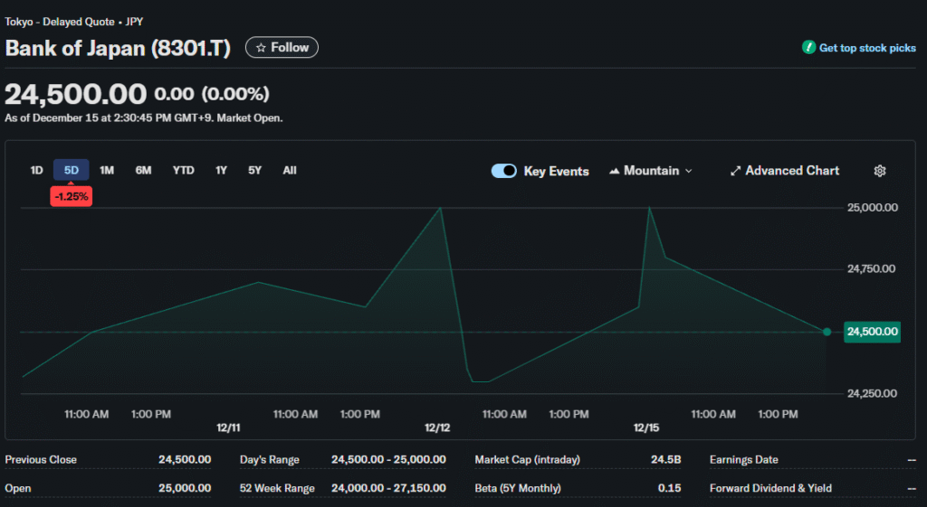Screen dimensions: 927x507
Task: Select the 1Y time range
Action: 221,170
